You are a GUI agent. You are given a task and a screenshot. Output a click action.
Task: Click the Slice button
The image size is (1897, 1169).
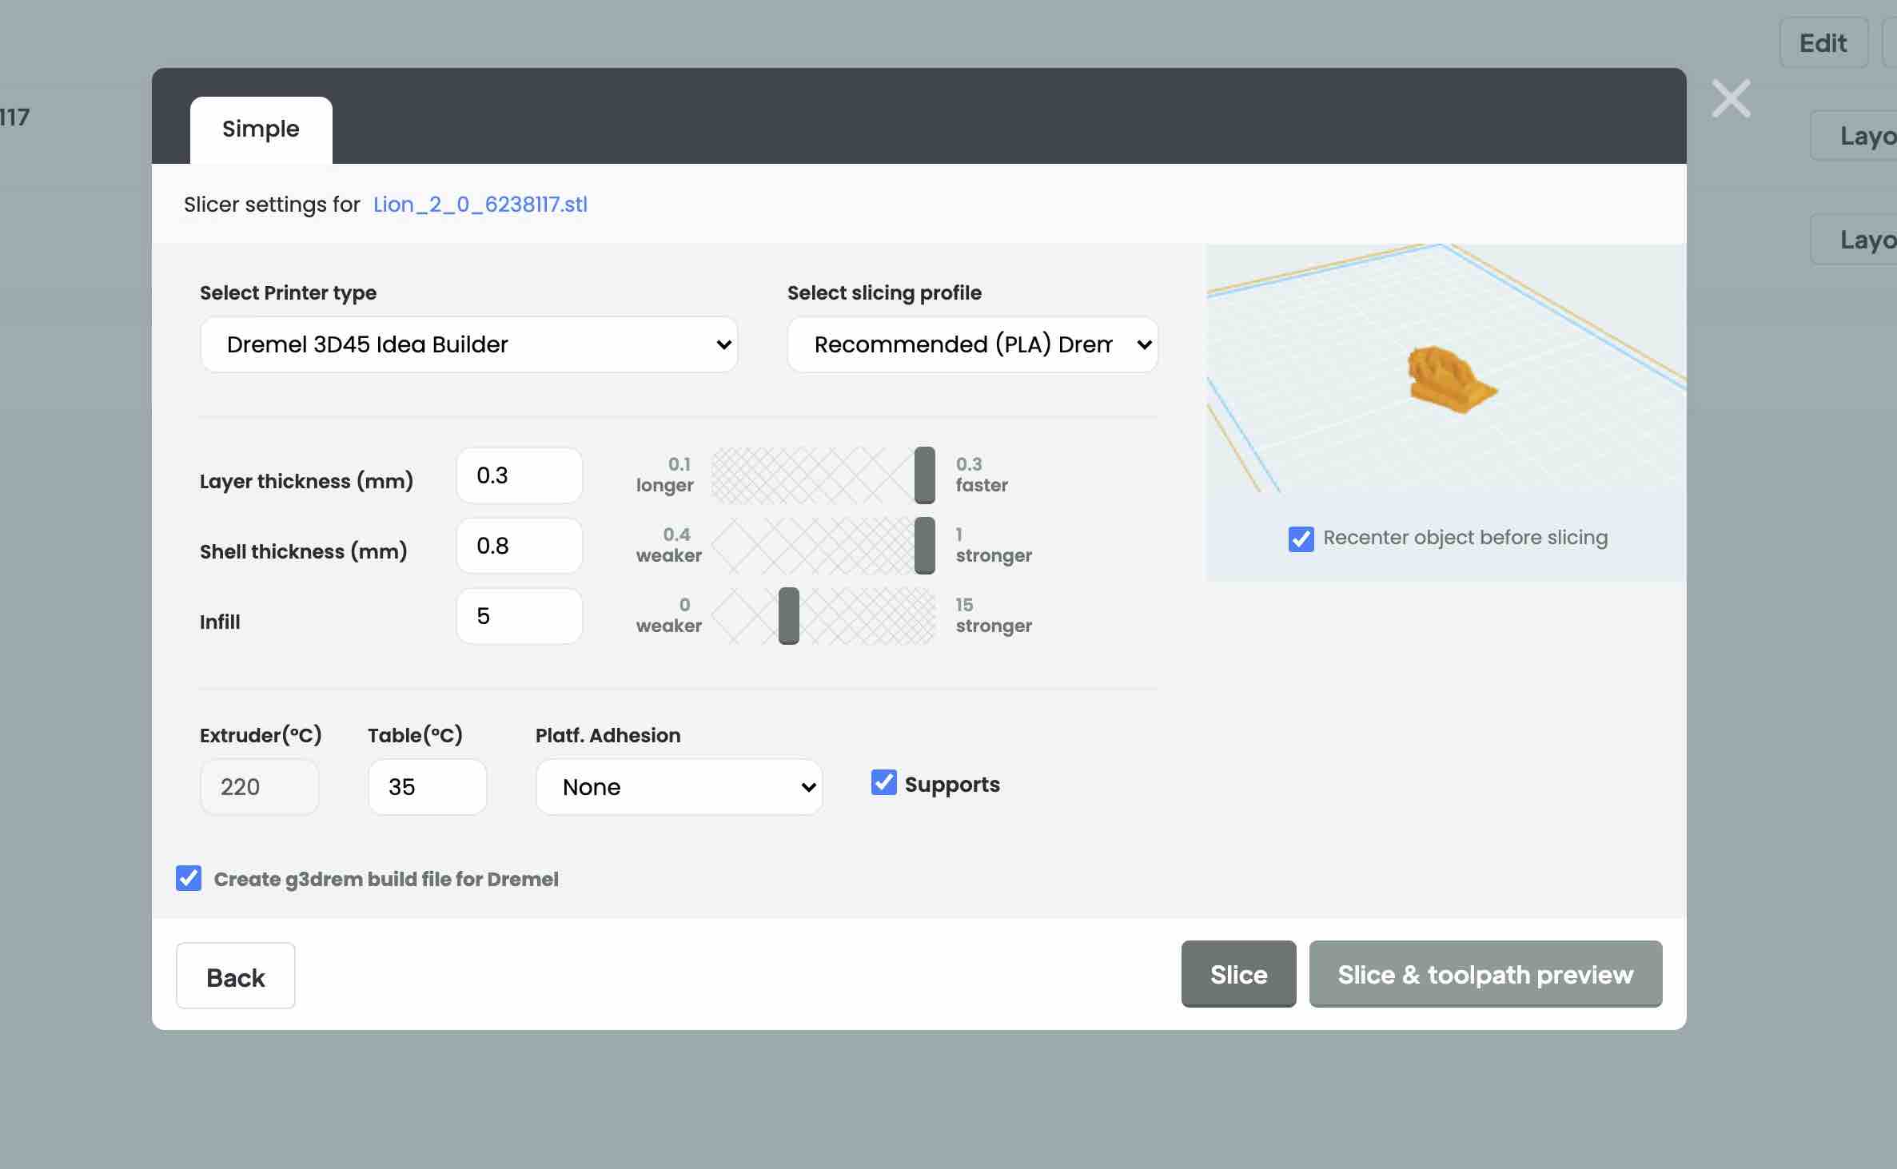[1238, 974]
